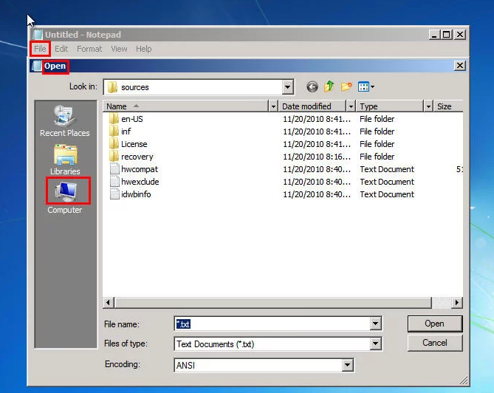
Task: Click the Cancel button
Action: 434,343
